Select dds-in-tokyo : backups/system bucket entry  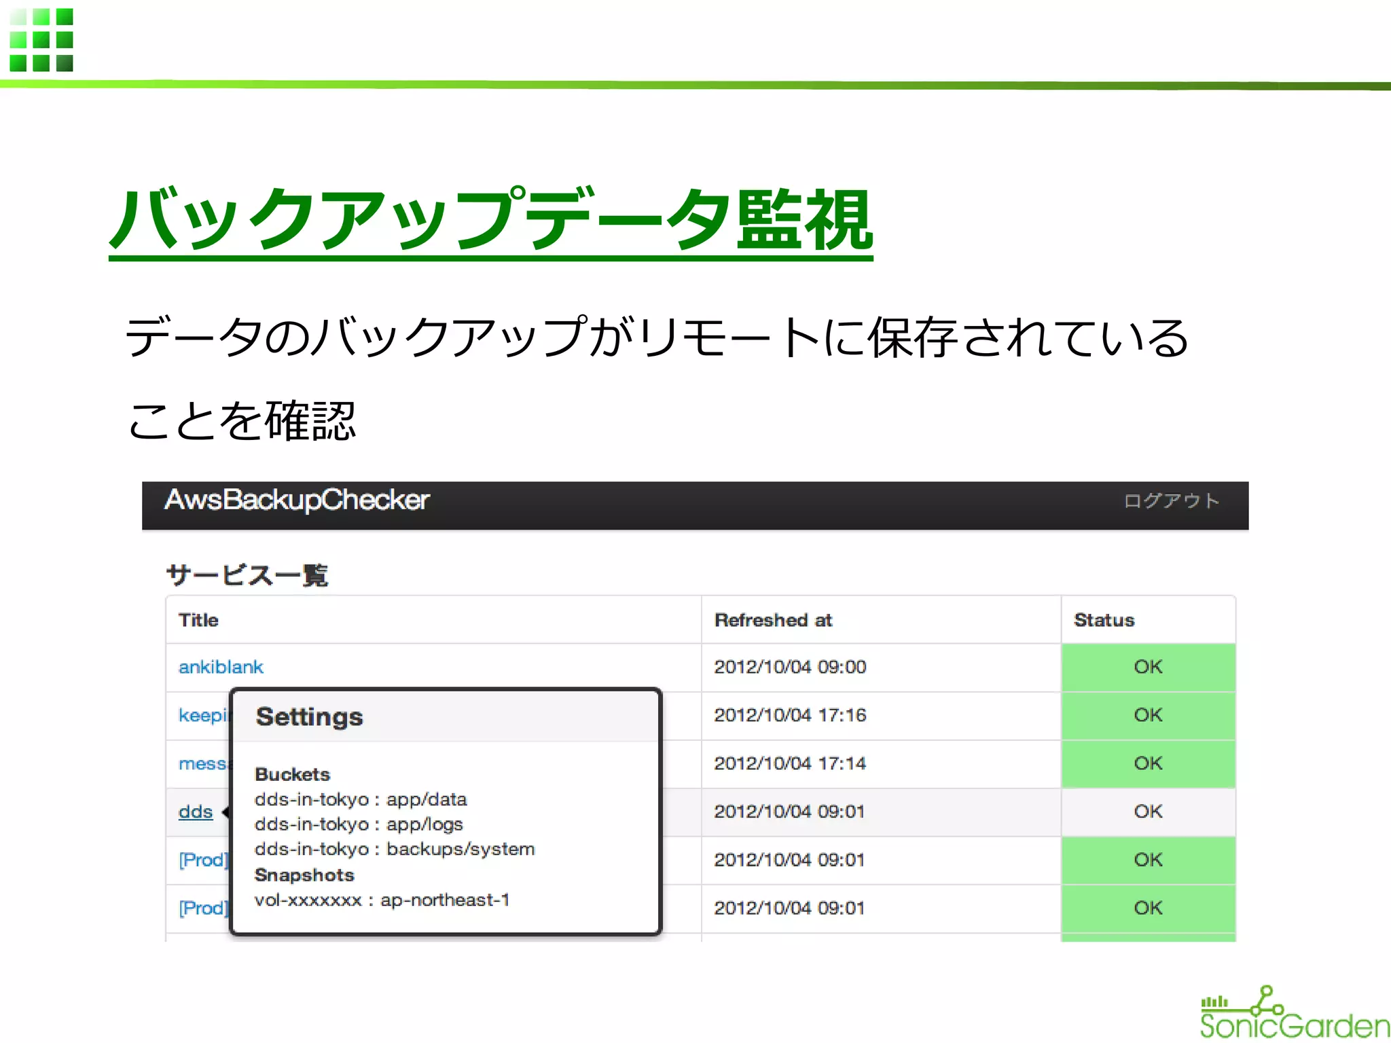click(x=395, y=849)
